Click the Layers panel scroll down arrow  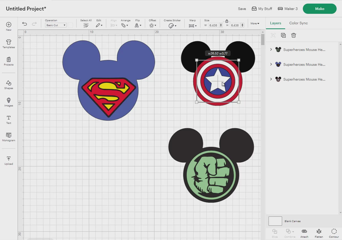click(340, 212)
